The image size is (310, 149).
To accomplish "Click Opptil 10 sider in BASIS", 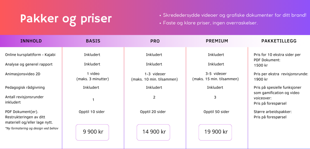I will [92, 112].
